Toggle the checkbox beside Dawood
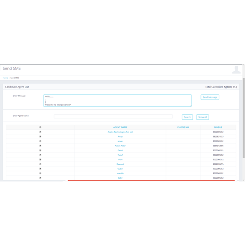 point(40,164)
